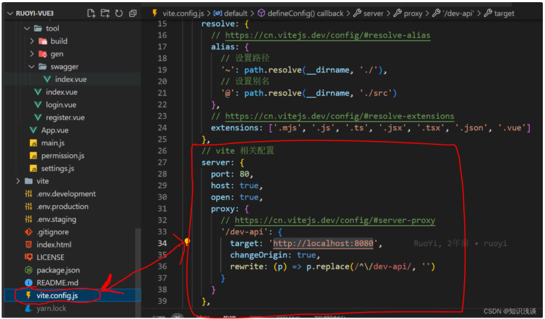Image resolution: width=545 pixels, height=319 pixels.
Task: Collapse the swagger folder
Action: (32, 66)
